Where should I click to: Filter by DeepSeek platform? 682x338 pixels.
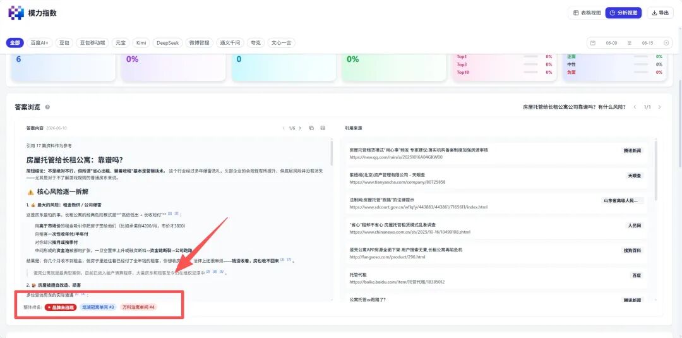pos(167,42)
